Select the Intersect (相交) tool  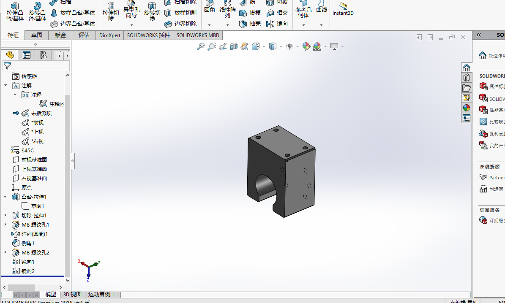coord(277,13)
